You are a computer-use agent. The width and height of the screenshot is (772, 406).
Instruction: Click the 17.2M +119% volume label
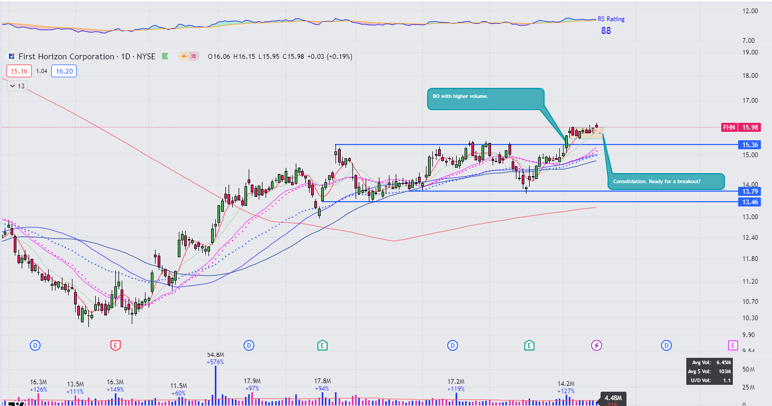click(456, 385)
